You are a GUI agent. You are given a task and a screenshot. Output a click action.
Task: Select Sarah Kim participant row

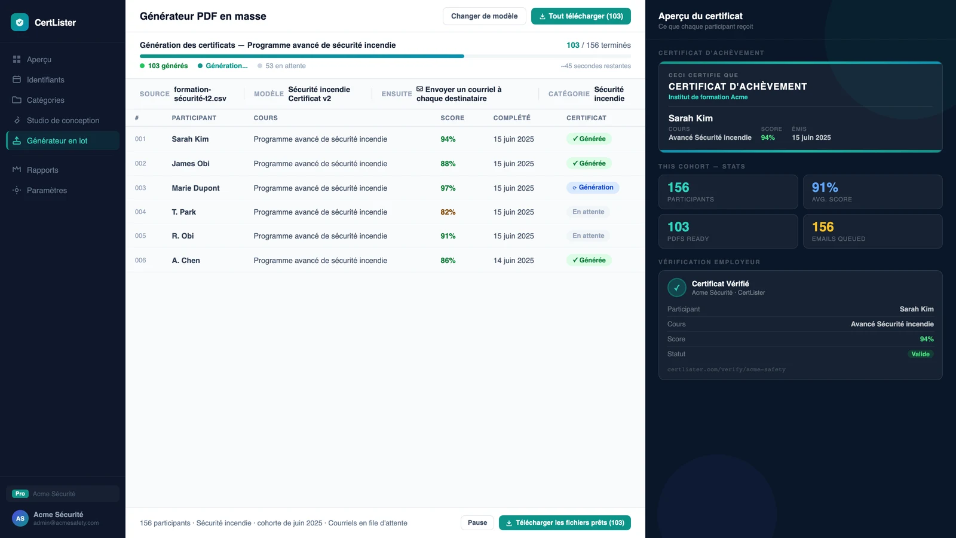click(x=385, y=139)
